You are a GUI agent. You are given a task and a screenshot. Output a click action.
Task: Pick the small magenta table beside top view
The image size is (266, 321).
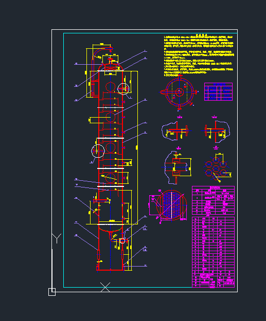pyautogui.click(x=218, y=91)
